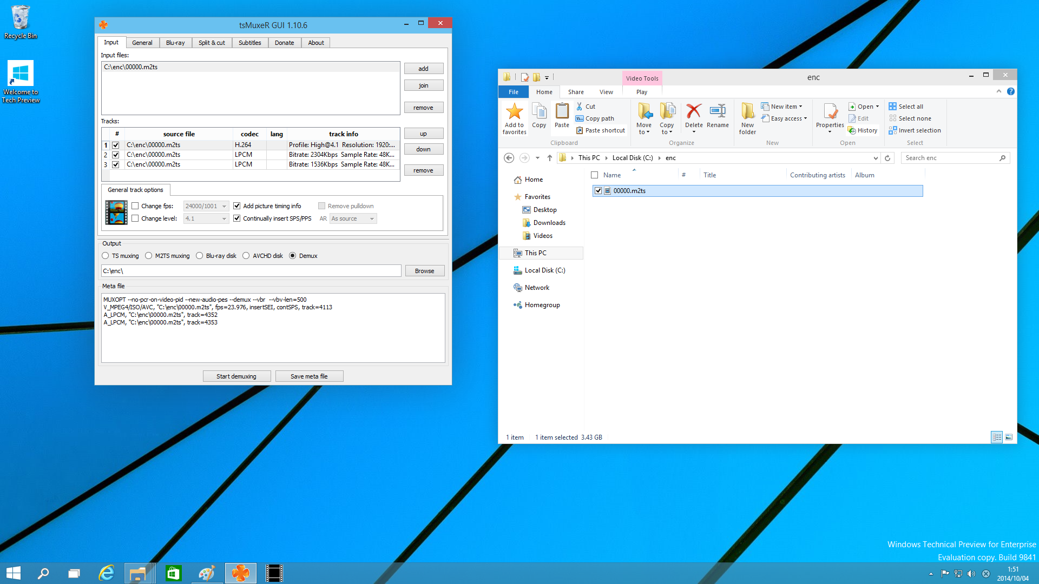Viewport: 1039px width, 584px height.
Task: Click the join button
Action: 424,85
